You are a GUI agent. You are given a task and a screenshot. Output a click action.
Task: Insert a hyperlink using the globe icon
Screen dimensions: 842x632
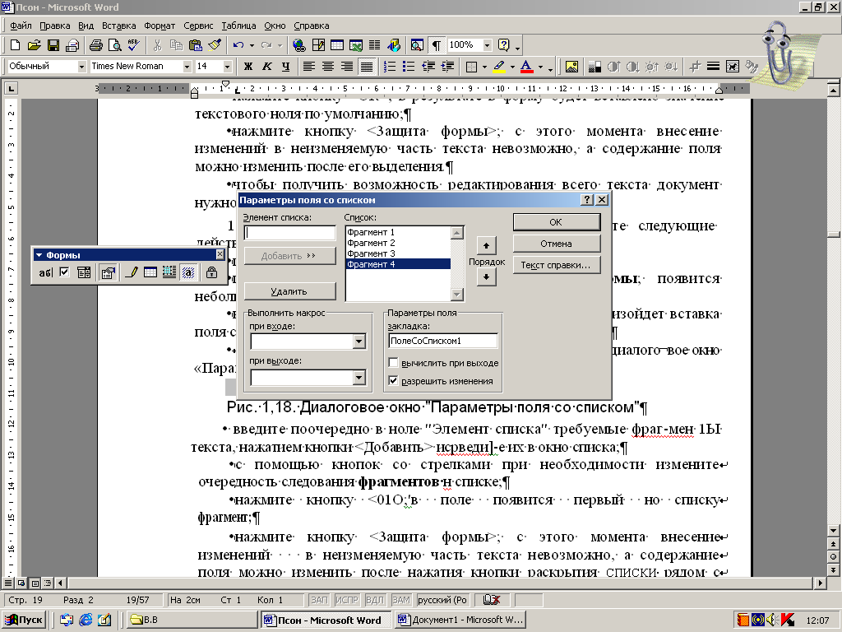coord(298,45)
